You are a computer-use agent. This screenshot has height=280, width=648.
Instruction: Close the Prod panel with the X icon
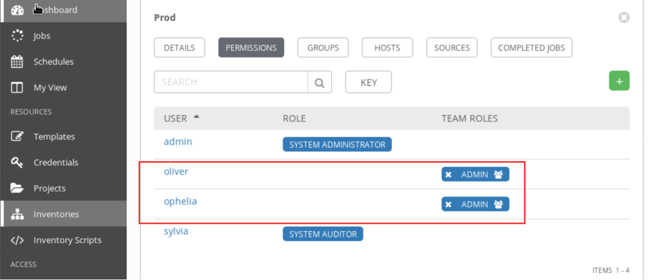point(623,18)
